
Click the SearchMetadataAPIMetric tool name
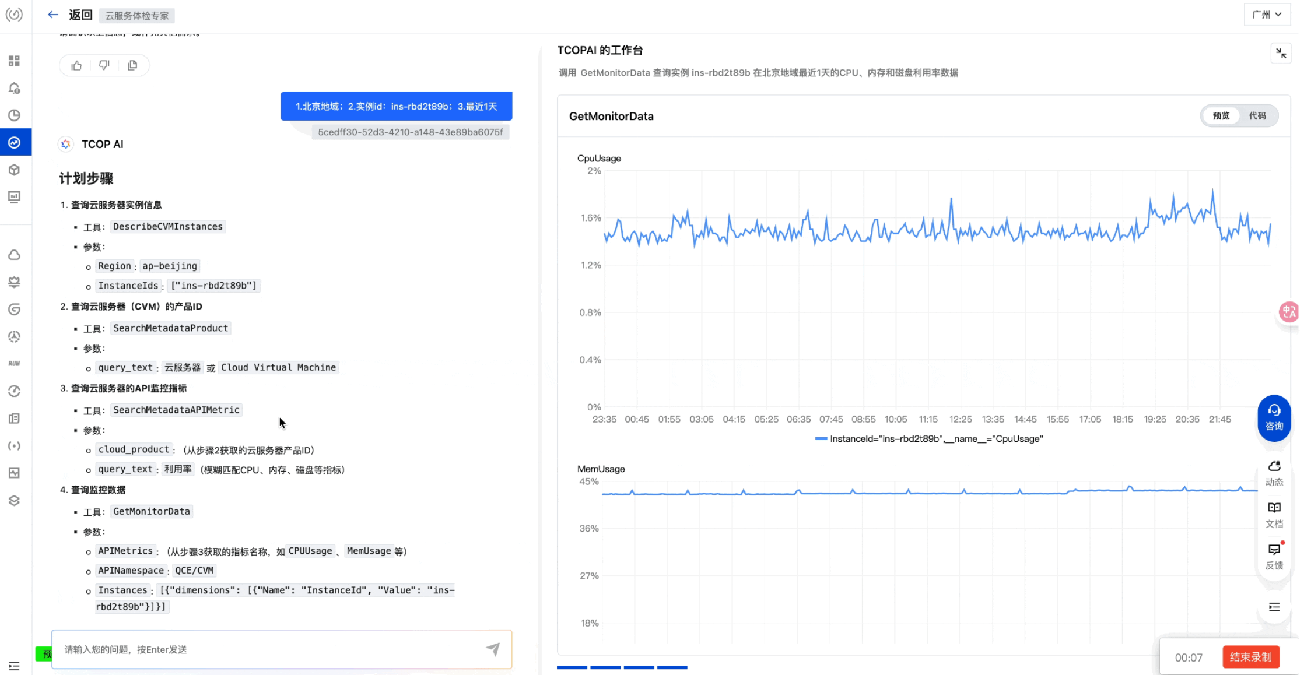[176, 410]
